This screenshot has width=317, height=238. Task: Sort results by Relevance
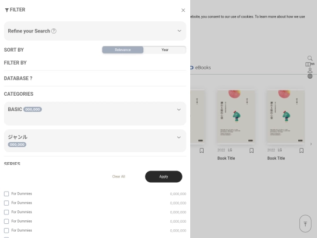coord(123,50)
